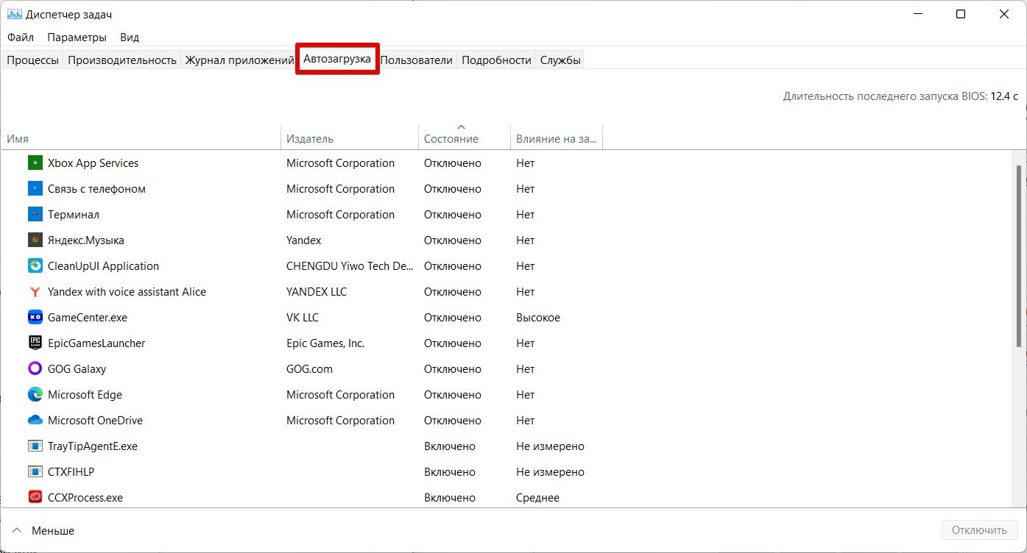Select the CleanUpUI Application entry
The height and width of the screenshot is (553, 1027).
coord(103,266)
